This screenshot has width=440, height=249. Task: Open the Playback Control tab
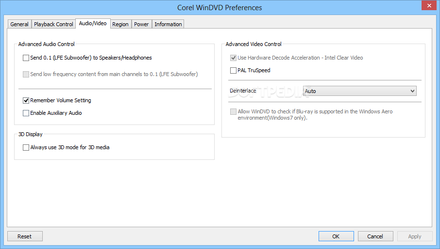(53, 24)
